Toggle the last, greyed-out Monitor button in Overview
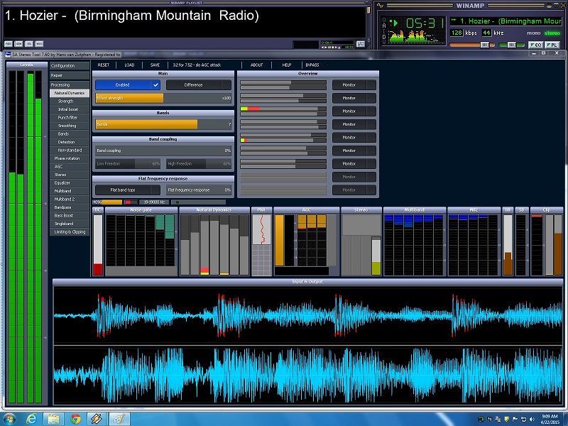 354,190
